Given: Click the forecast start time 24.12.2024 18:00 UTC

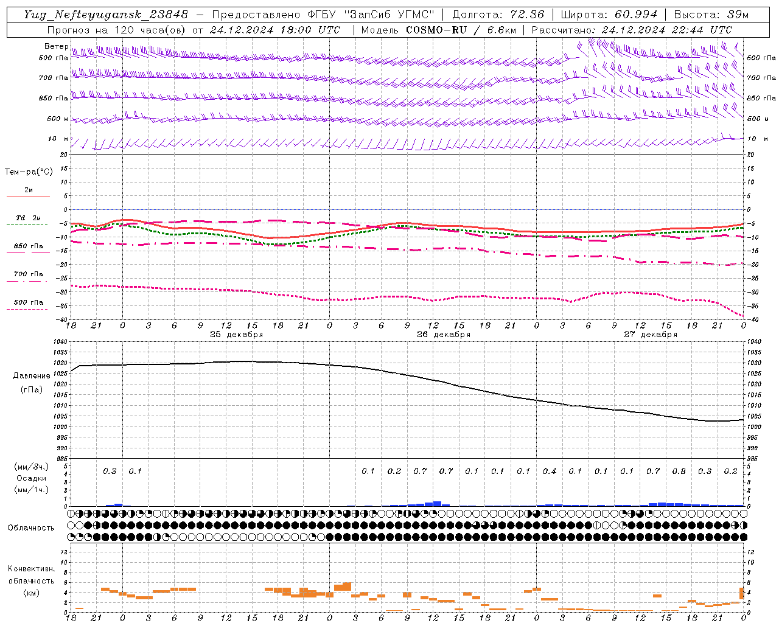Looking at the screenshot, I should point(275,30).
